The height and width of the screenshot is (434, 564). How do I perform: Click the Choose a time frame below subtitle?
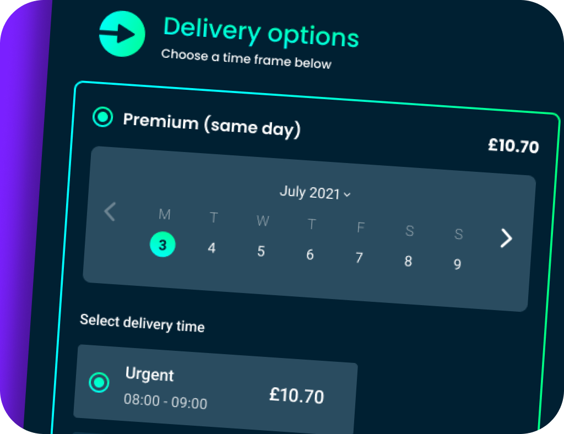coord(246,59)
